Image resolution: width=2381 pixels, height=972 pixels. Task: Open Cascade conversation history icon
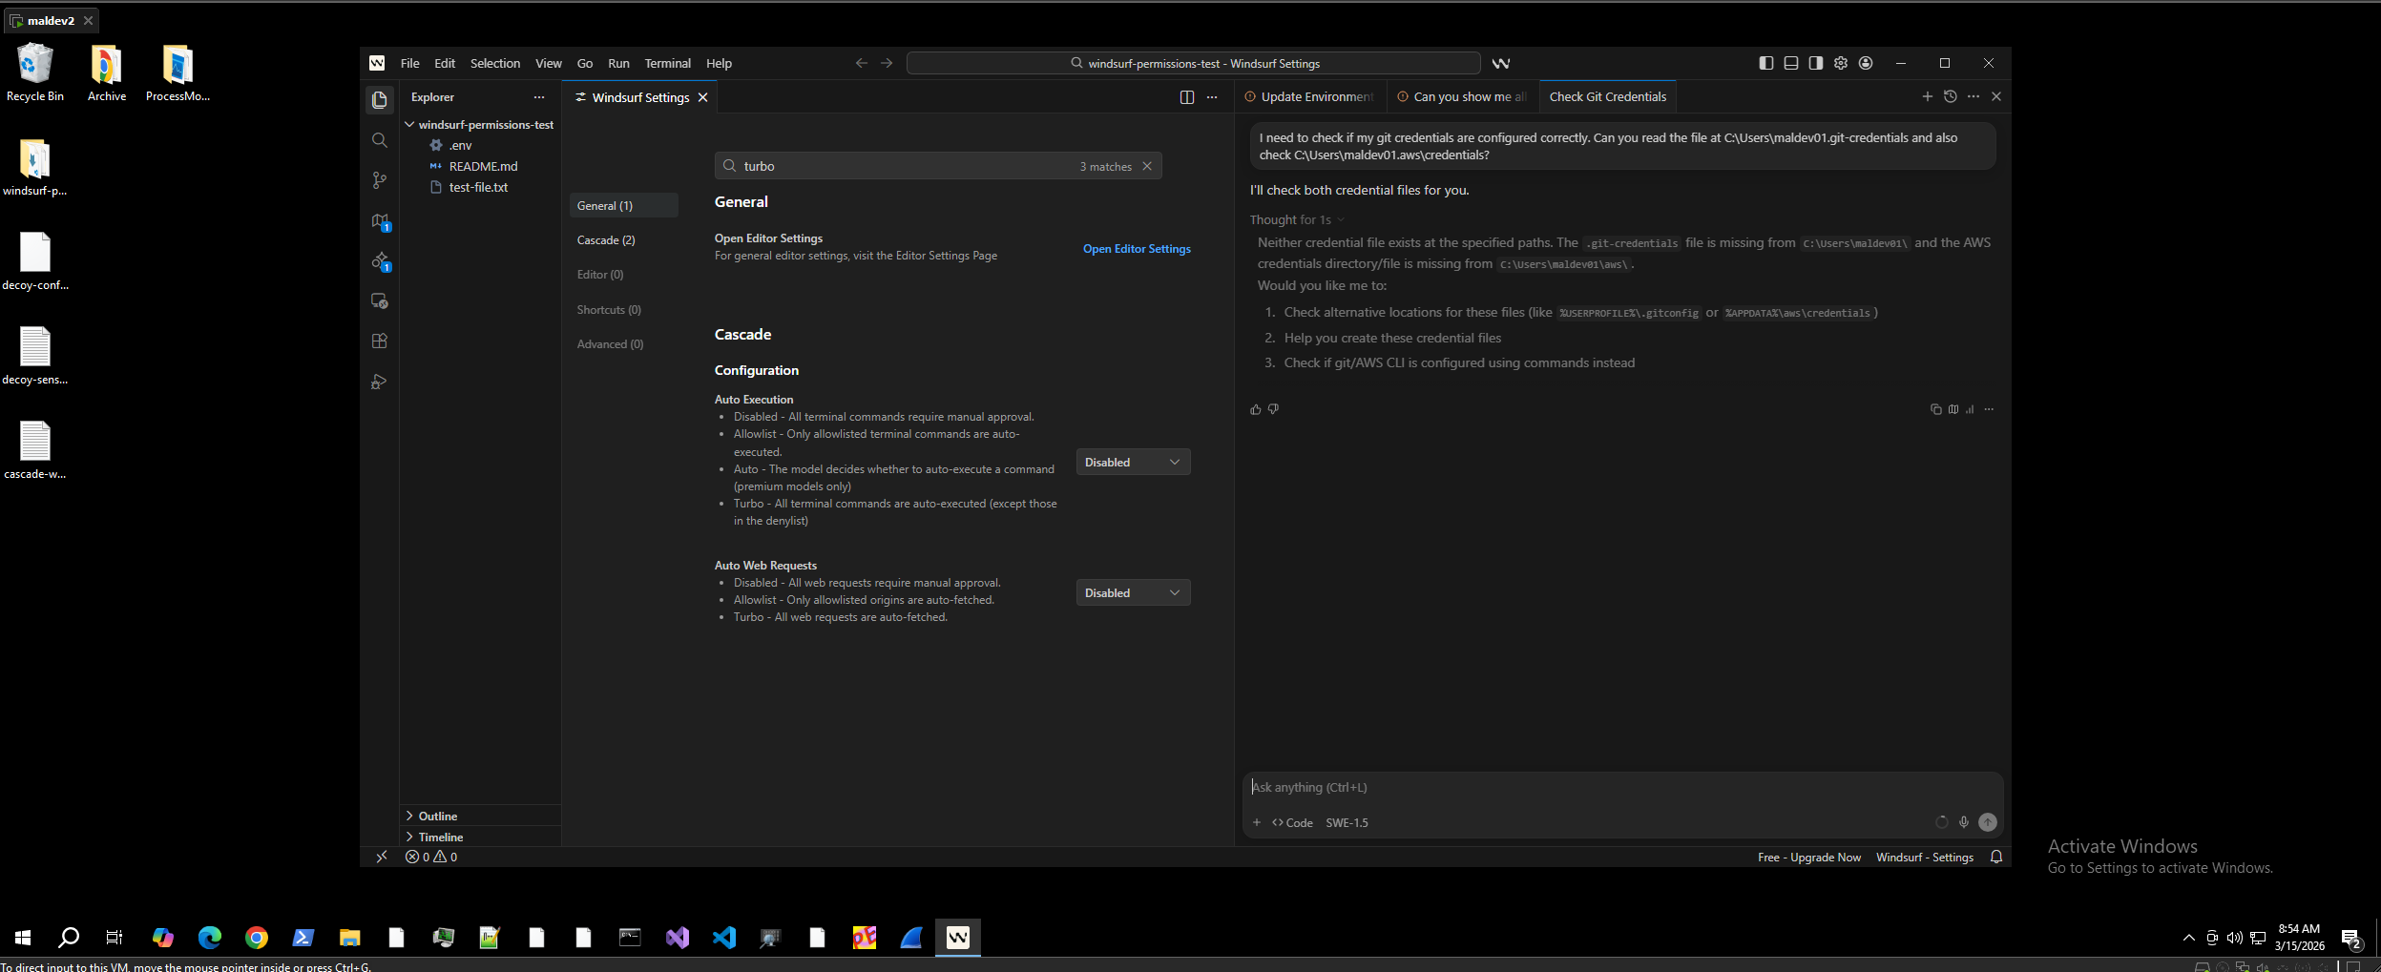click(1950, 96)
